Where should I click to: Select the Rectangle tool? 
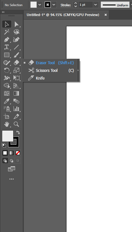pos(7,55)
